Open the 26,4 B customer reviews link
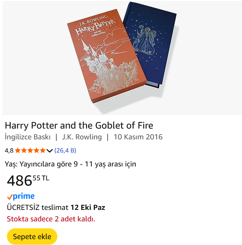 tap(65, 150)
